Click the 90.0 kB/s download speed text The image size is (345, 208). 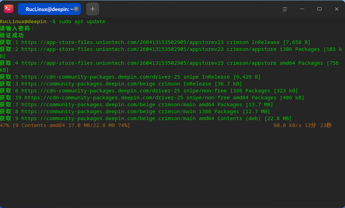pos(287,125)
